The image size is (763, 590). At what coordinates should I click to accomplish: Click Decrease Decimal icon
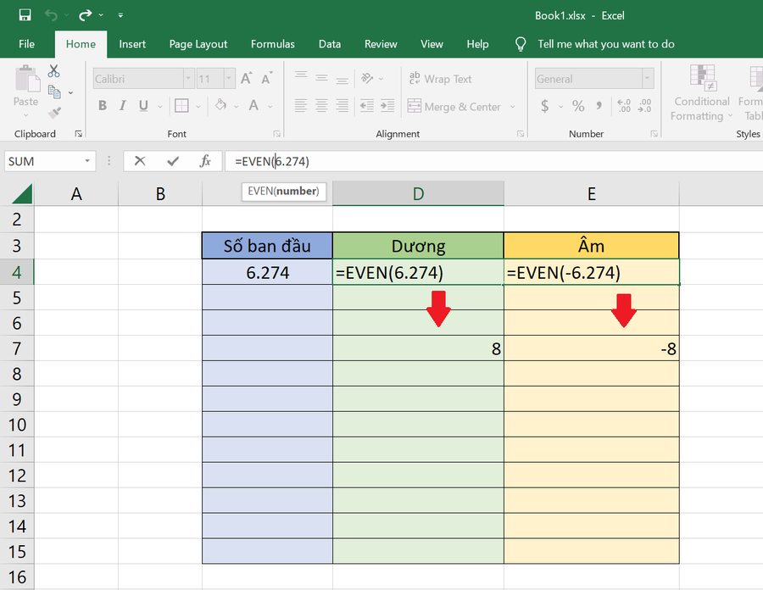(x=645, y=105)
